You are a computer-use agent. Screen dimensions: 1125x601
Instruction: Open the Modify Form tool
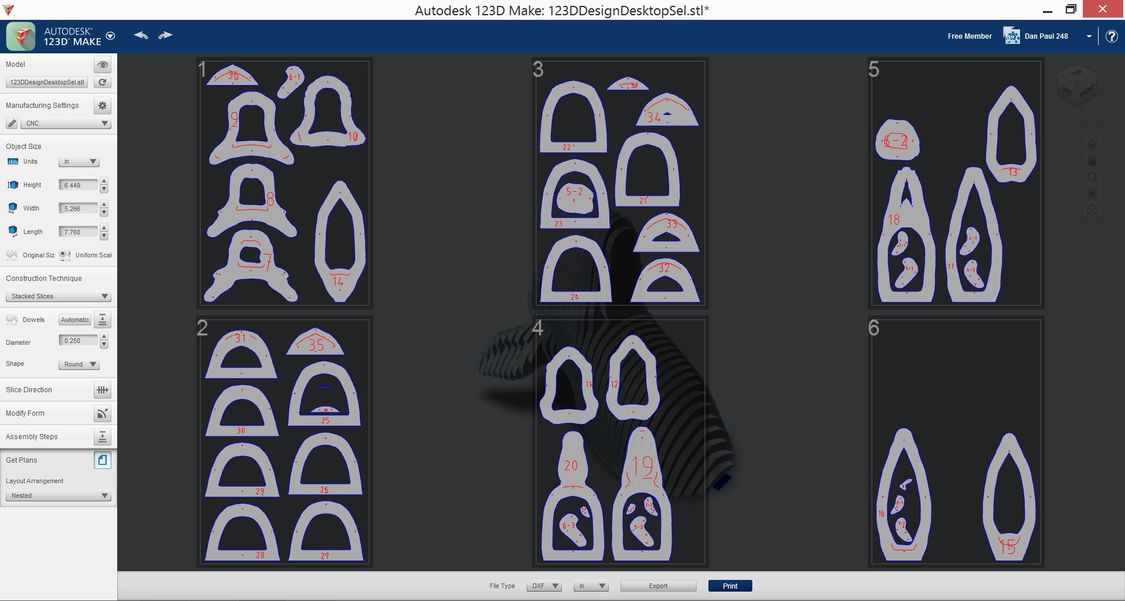pos(103,413)
